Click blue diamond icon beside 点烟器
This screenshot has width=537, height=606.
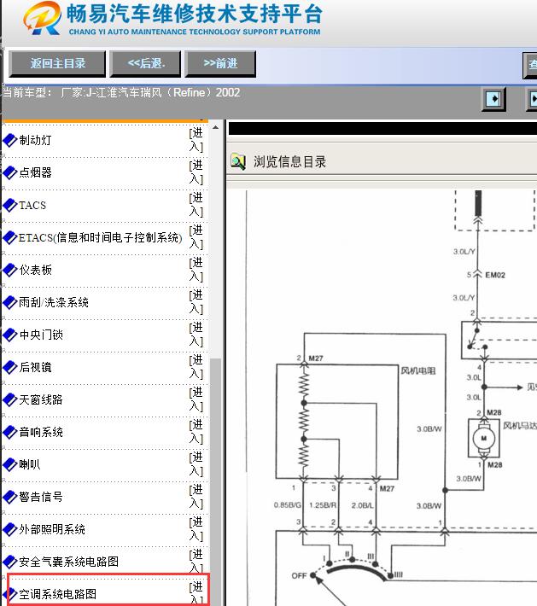(9, 172)
